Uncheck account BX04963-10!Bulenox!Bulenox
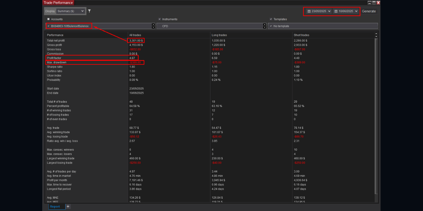This screenshot has width=423, height=211. click(48, 26)
